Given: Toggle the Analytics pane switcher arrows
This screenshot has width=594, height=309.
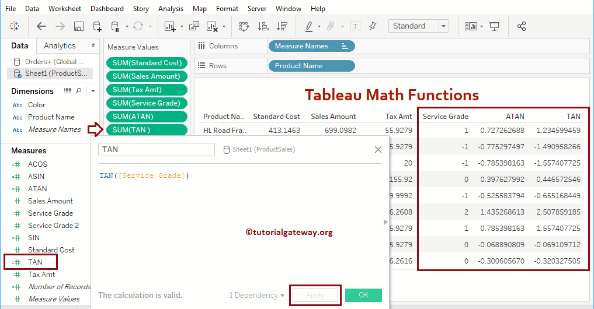Looking at the screenshot, I should point(93,45).
